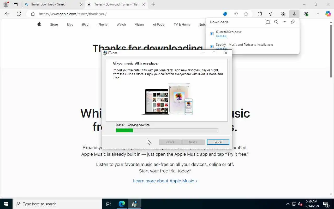Open the Favorites list icon
The height and width of the screenshot is (209, 334).
(271, 14)
